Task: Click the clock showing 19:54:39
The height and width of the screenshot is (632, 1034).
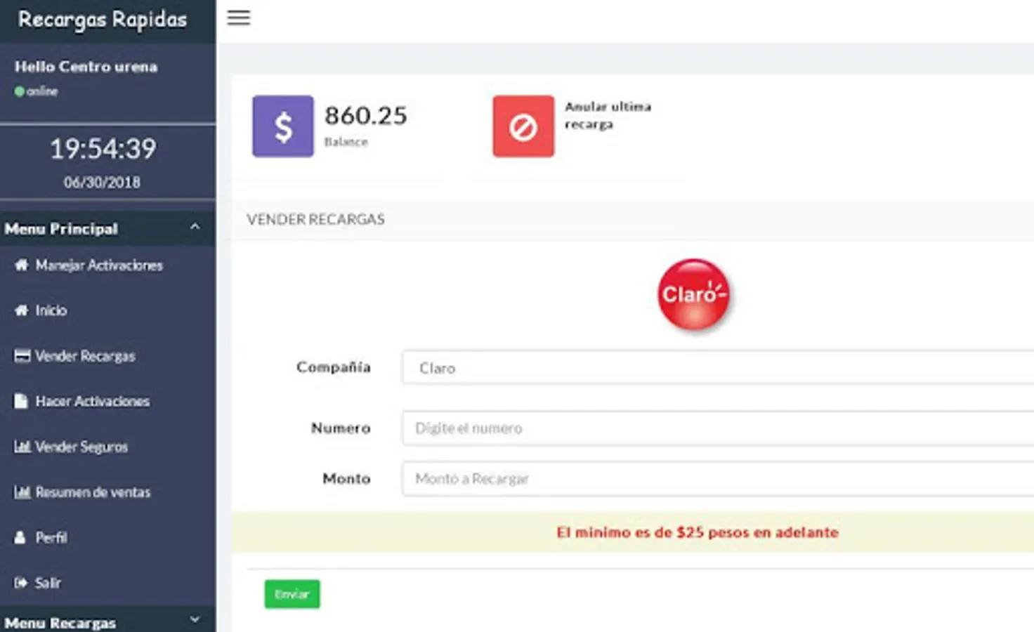Action: click(103, 149)
